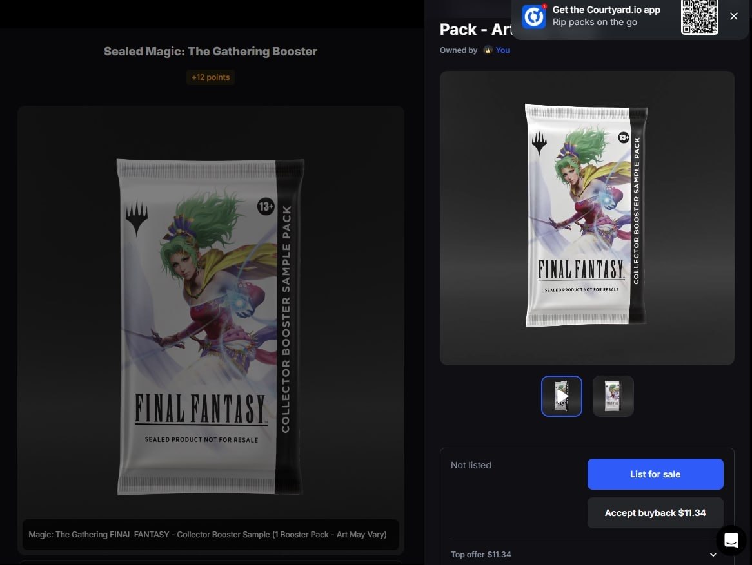Click the Get the Courtyard.io app text
Screen dimensions: 752x565
(606, 10)
